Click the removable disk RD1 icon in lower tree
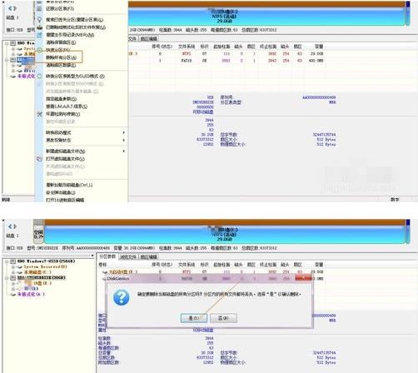 click(x=12, y=278)
